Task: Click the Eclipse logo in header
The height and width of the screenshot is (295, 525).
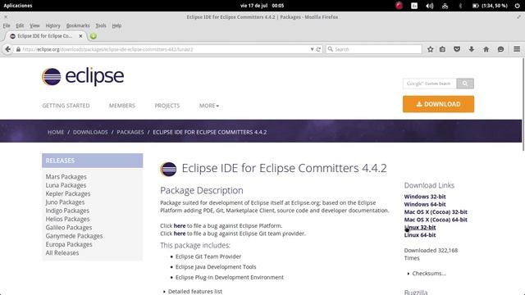Action: click(x=83, y=76)
